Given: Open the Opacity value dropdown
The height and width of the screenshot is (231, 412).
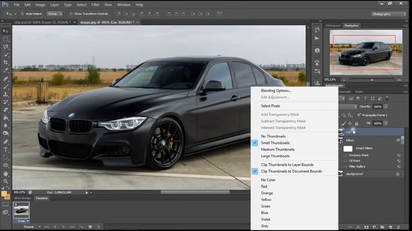Looking at the screenshot, I should (386, 107).
